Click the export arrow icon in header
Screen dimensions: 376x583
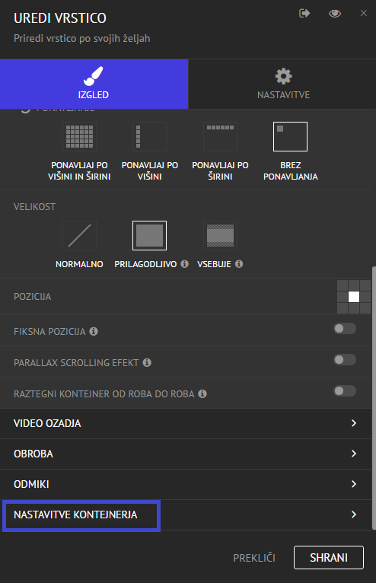tap(304, 14)
